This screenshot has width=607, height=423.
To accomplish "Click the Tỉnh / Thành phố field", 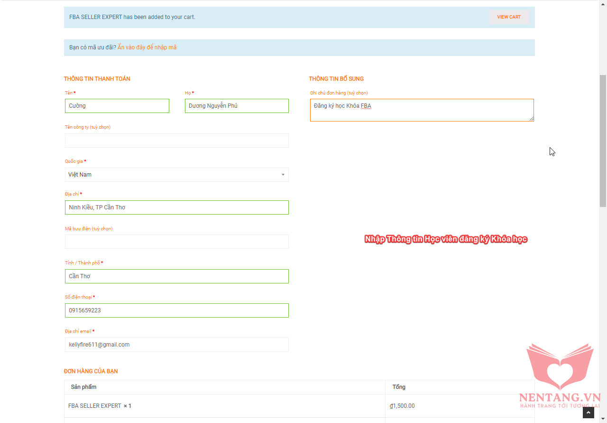I will coord(176,276).
